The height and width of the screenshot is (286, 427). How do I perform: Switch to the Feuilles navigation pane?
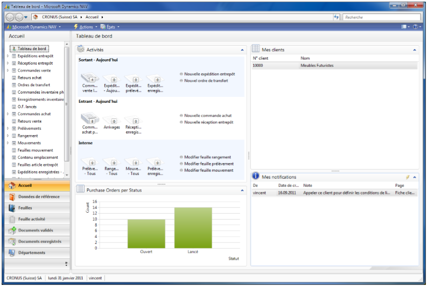(x=37, y=208)
